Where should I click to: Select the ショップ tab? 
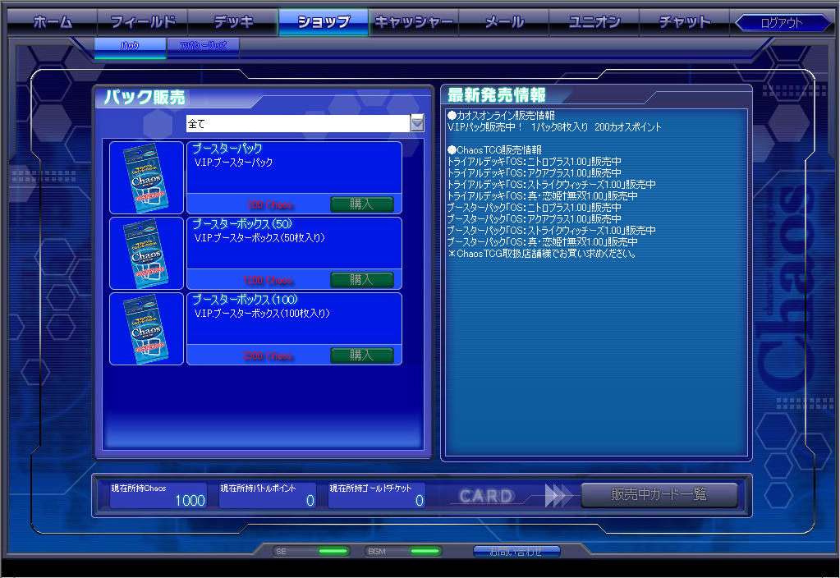[x=324, y=22]
